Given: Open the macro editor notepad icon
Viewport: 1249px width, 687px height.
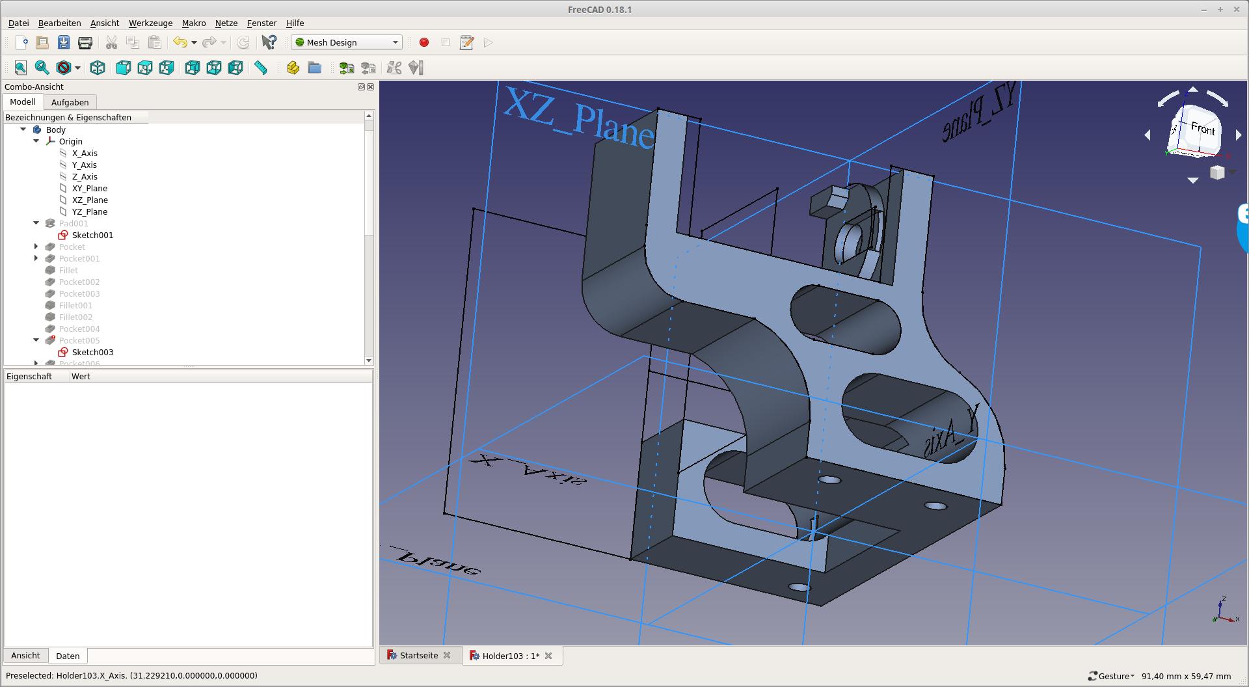Looking at the screenshot, I should [467, 42].
